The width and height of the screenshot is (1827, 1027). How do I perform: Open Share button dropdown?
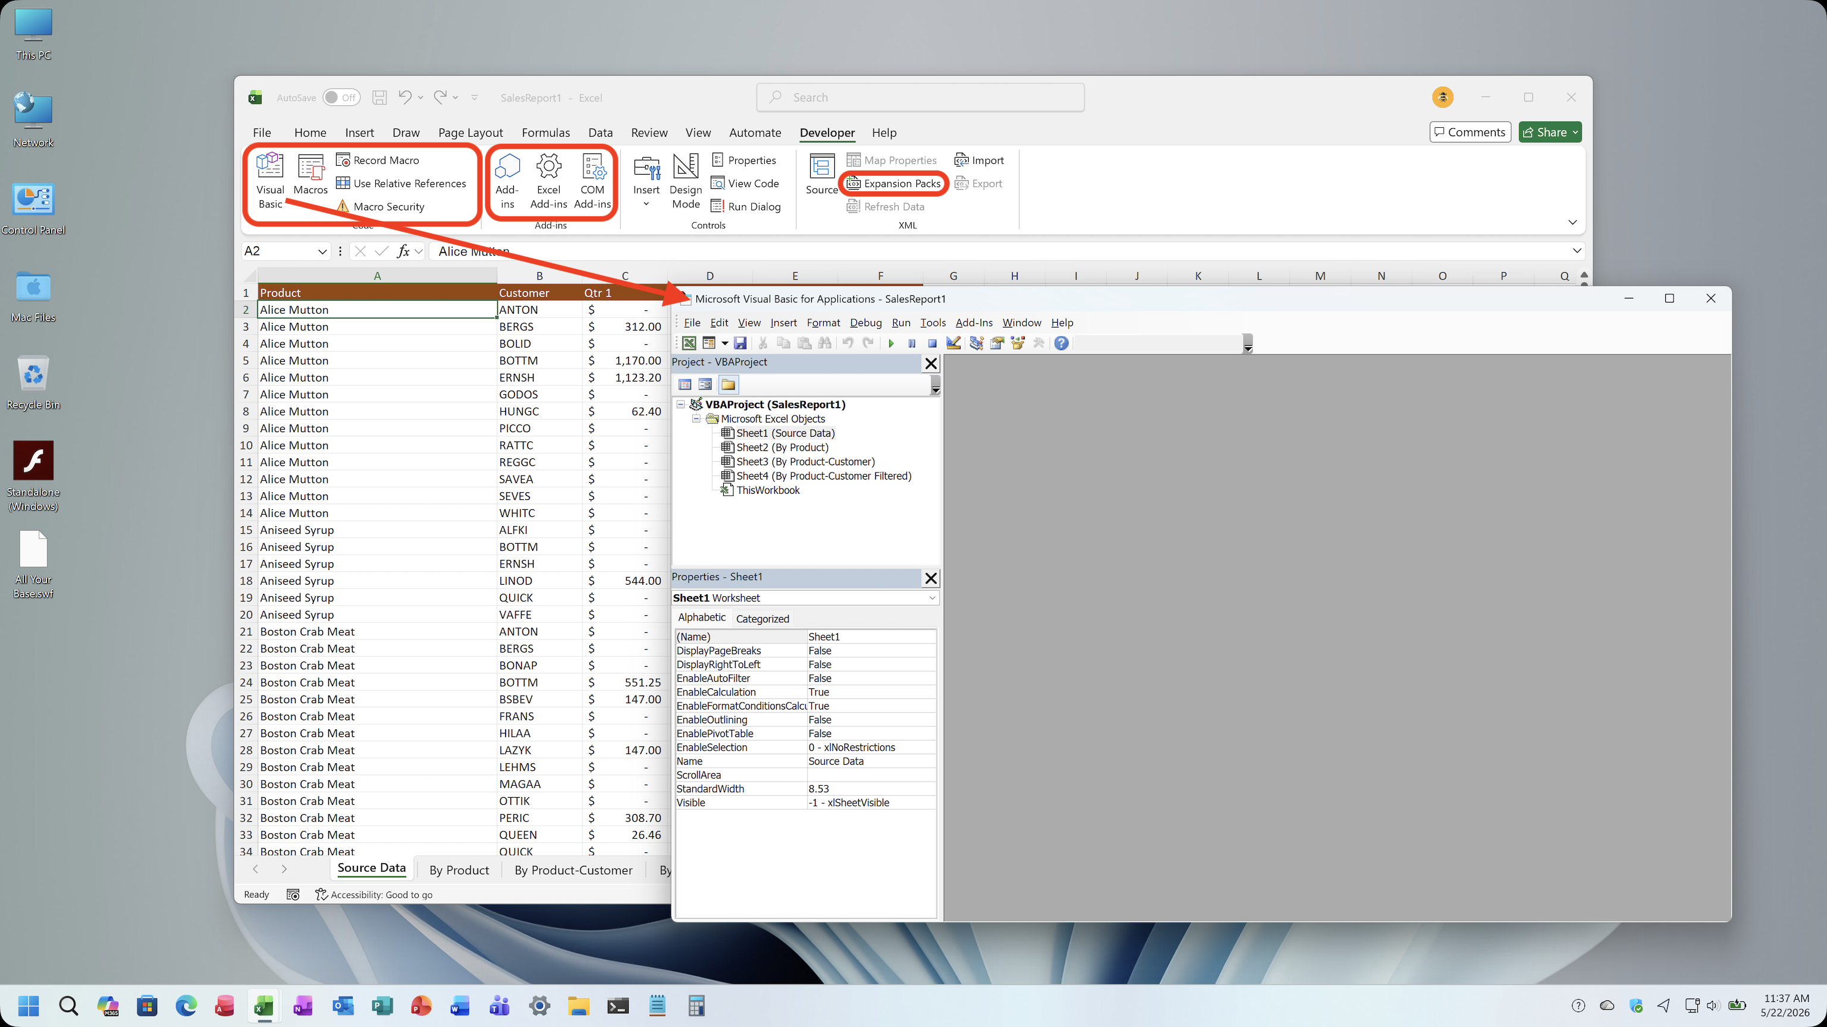coord(1575,132)
